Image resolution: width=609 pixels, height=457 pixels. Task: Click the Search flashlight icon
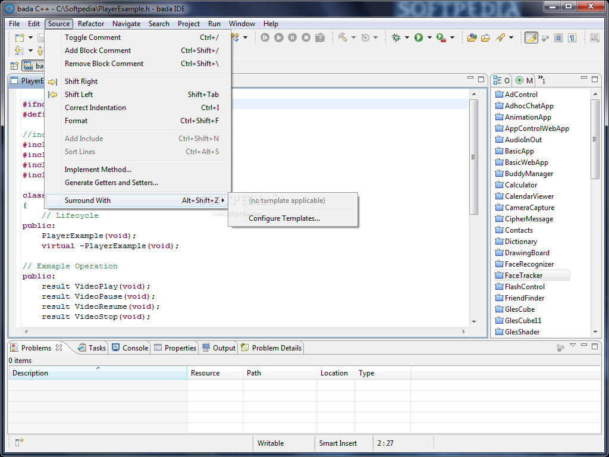click(x=500, y=37)
